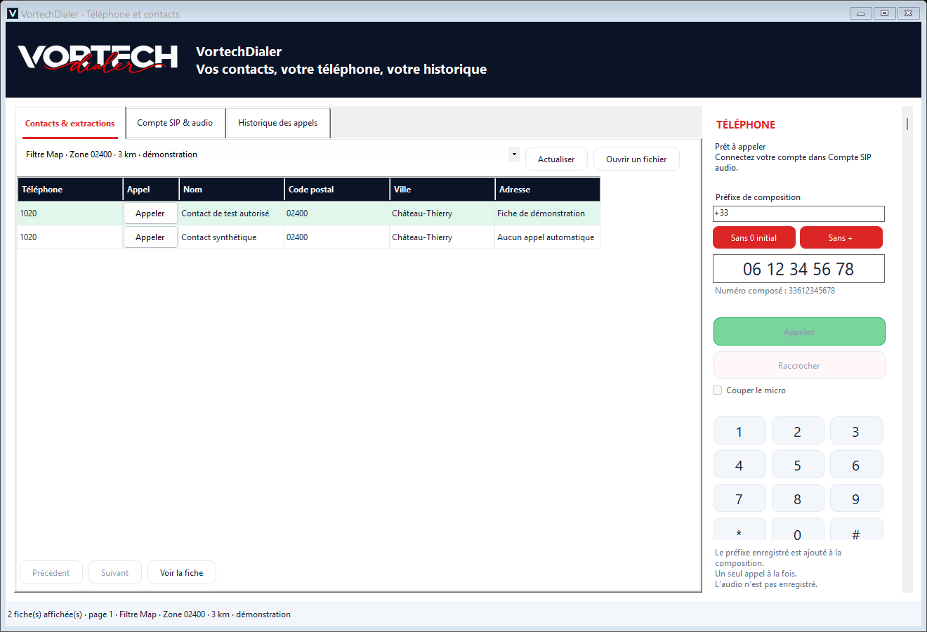Tap keypad digit 9

pos(856,499)
